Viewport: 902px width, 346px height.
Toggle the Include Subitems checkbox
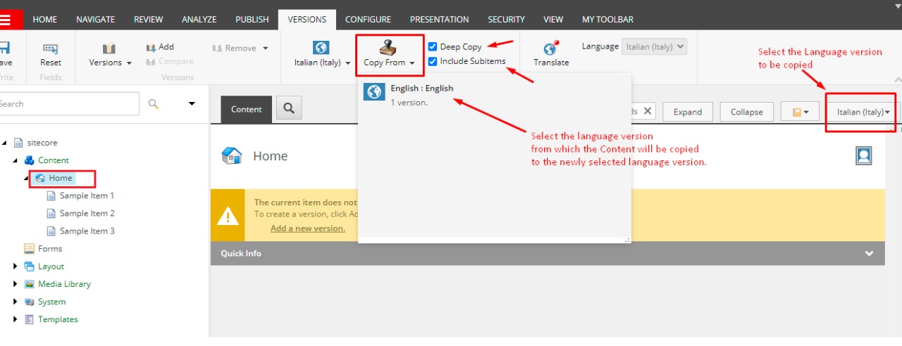433,61
